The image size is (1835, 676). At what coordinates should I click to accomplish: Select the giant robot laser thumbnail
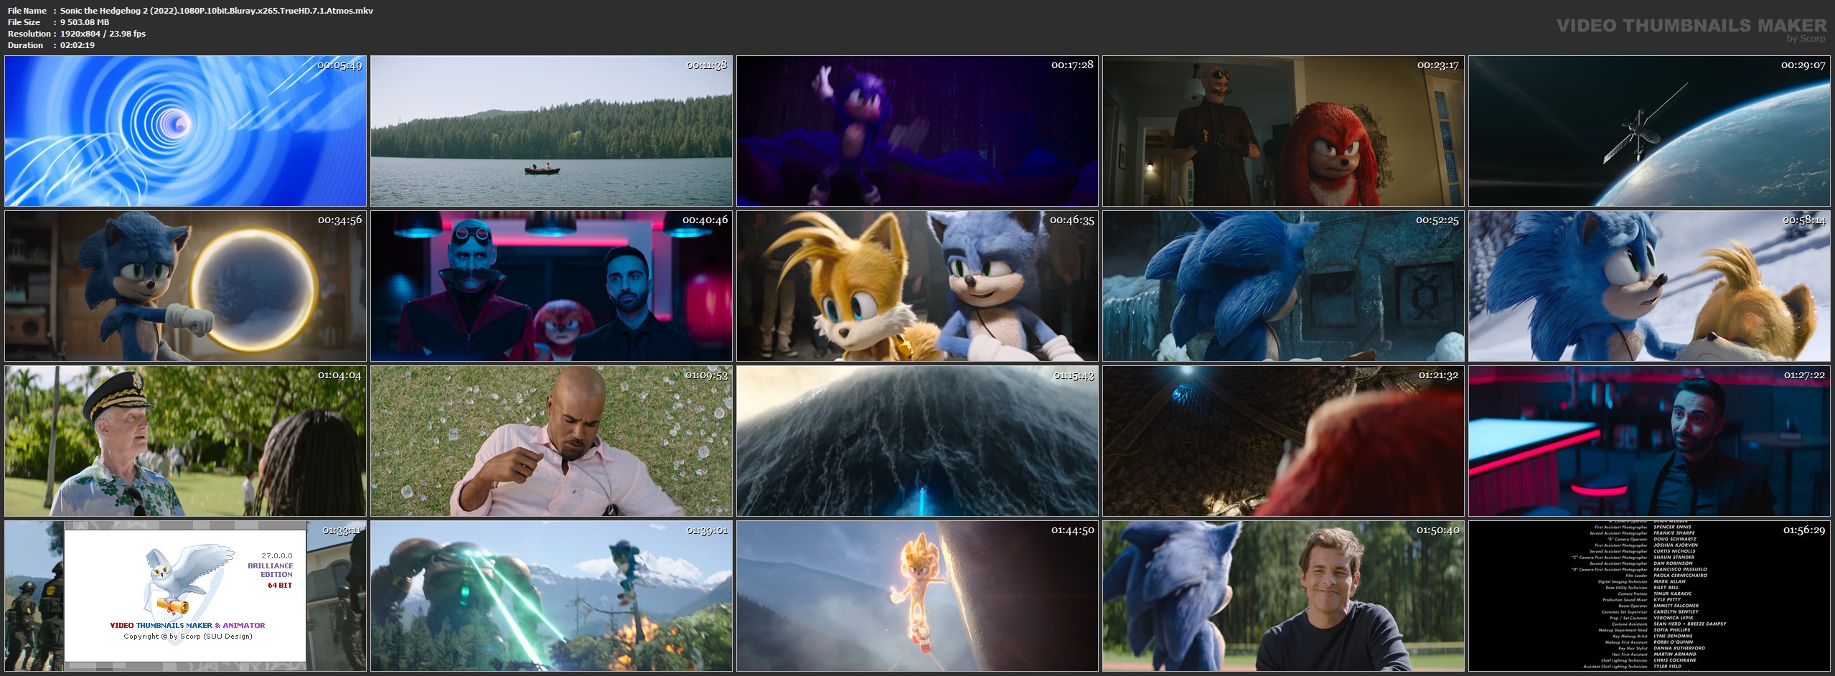point(551,596)
